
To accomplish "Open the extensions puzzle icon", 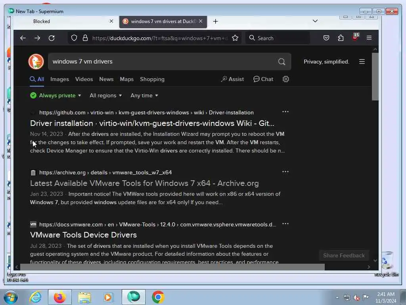I will pos(341,38).
